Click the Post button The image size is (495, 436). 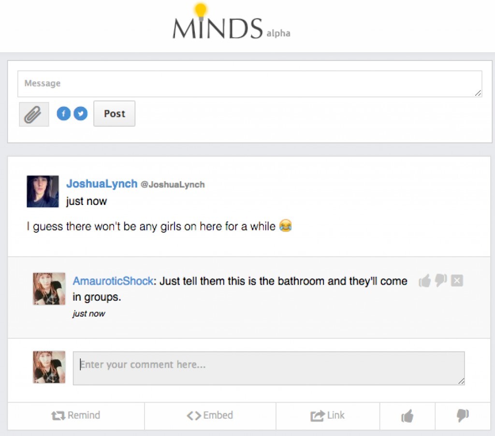click(x=114, y=114)
